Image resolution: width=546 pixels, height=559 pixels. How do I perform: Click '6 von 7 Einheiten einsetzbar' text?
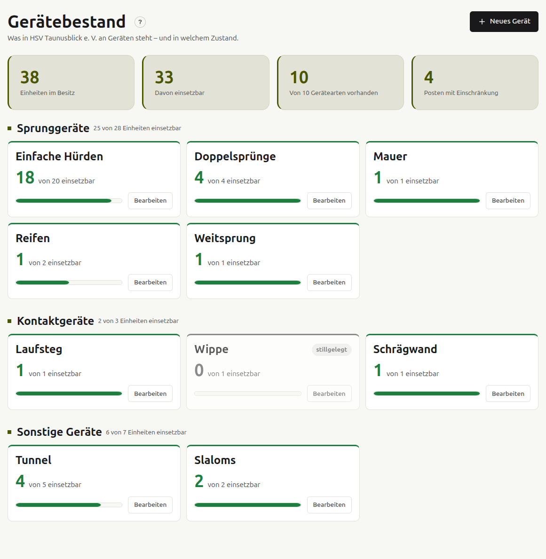pyautogui.click(x=146, y=432)
